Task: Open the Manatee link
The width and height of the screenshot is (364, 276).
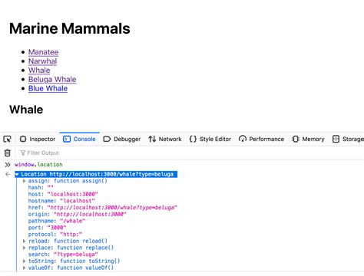Action: click(43, 52)
